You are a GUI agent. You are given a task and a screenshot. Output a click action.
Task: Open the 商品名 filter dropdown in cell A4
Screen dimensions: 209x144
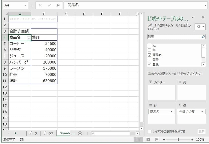tap(29, 38)
